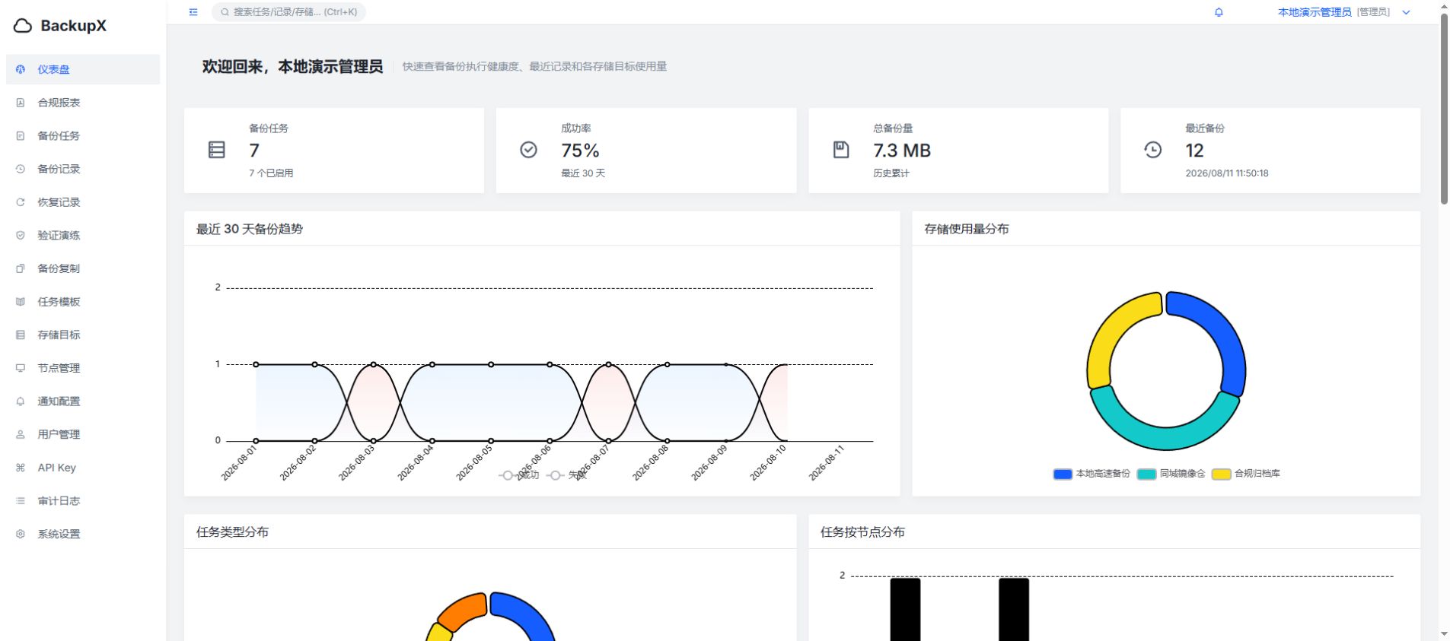
Task: Toggle 同城镜像仓 legend in storage chart
Action: pos(1171,474)
